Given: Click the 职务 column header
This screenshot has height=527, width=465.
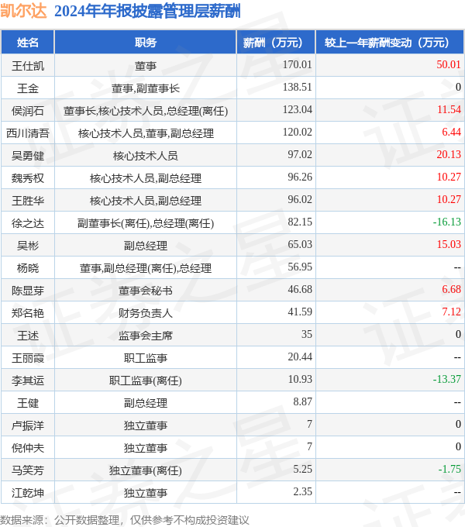Looking at the screenshot, I should 146,43.
